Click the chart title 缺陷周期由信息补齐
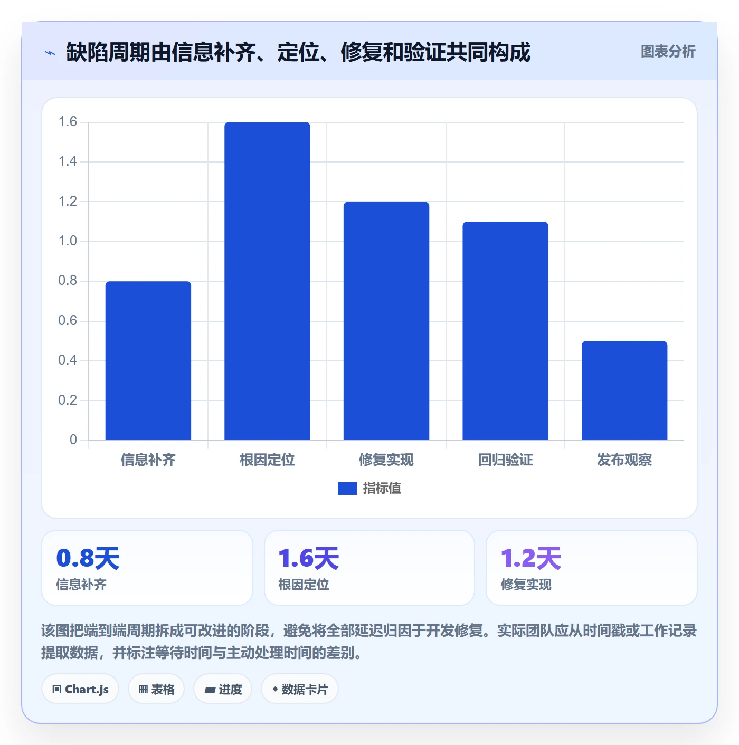Screen dimensions: 739x745 click(298, 52)
